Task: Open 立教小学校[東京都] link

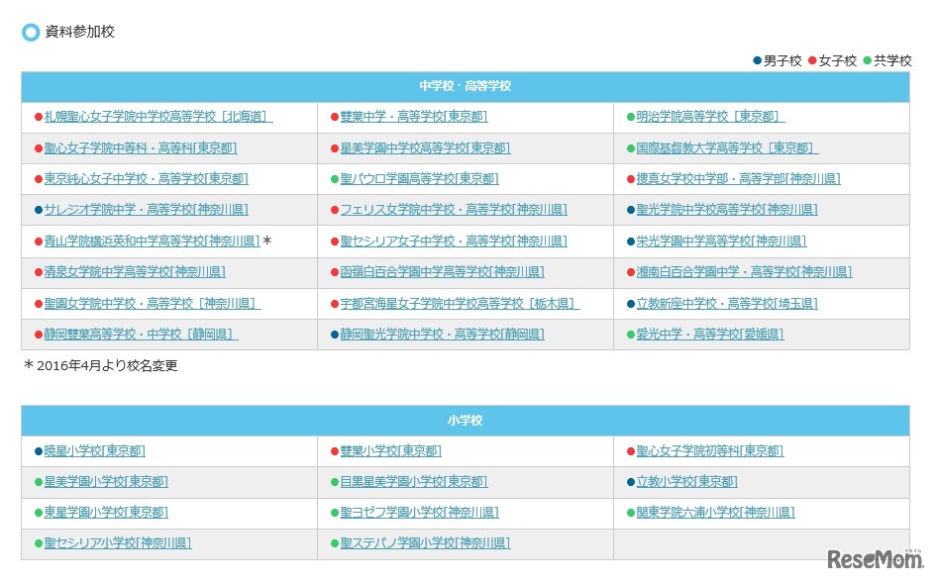Action: click(687, 482)
